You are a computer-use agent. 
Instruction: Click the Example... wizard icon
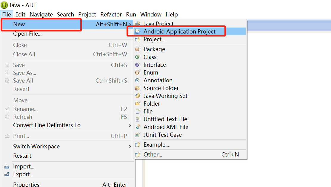[137, 145]
